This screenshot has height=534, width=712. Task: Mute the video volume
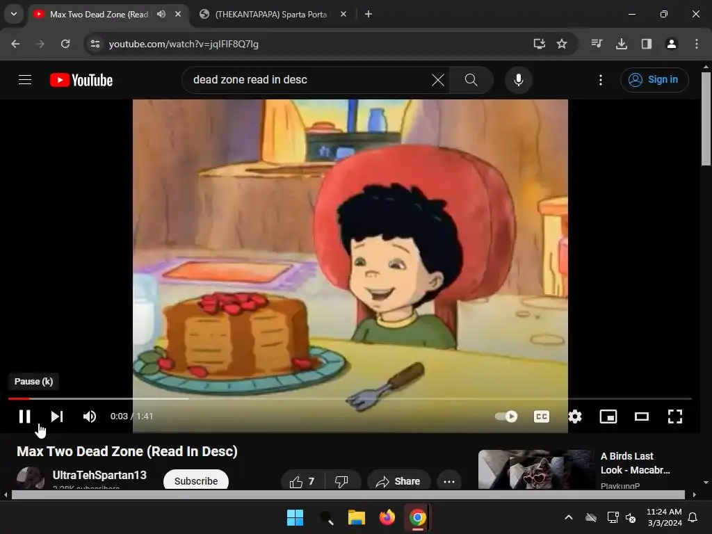(x=90, y=416)
